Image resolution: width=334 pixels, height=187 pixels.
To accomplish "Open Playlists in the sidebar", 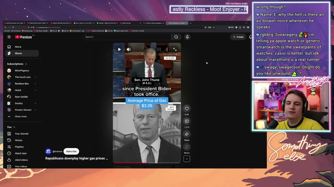I will 22,147.
